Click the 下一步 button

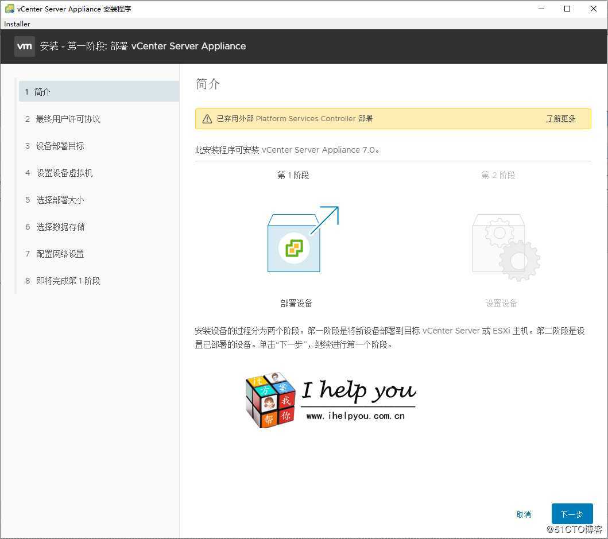pyautogui.click(x=572, y=514)
